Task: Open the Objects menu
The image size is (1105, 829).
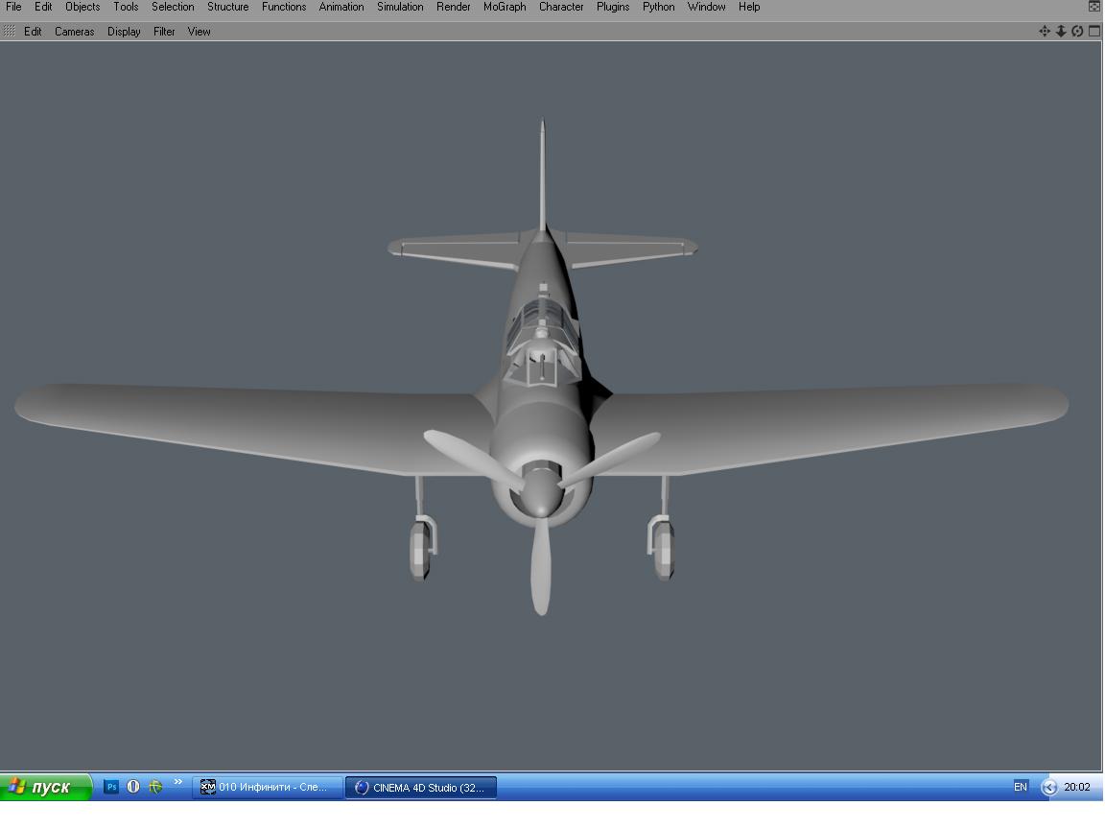Action: (82, 7)
